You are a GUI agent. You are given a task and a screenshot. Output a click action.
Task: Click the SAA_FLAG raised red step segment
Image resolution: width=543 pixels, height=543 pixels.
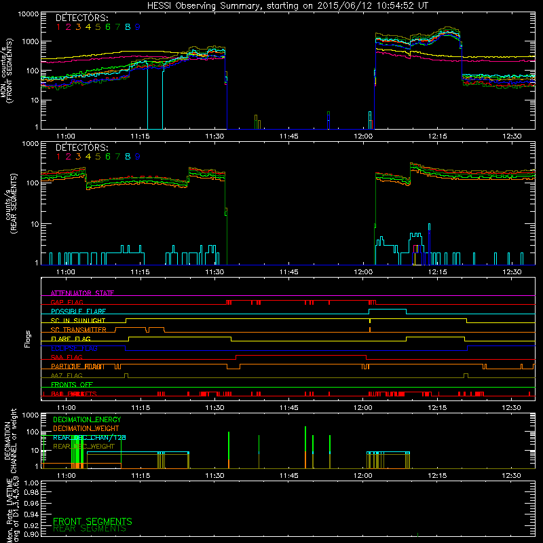point(301,356)
